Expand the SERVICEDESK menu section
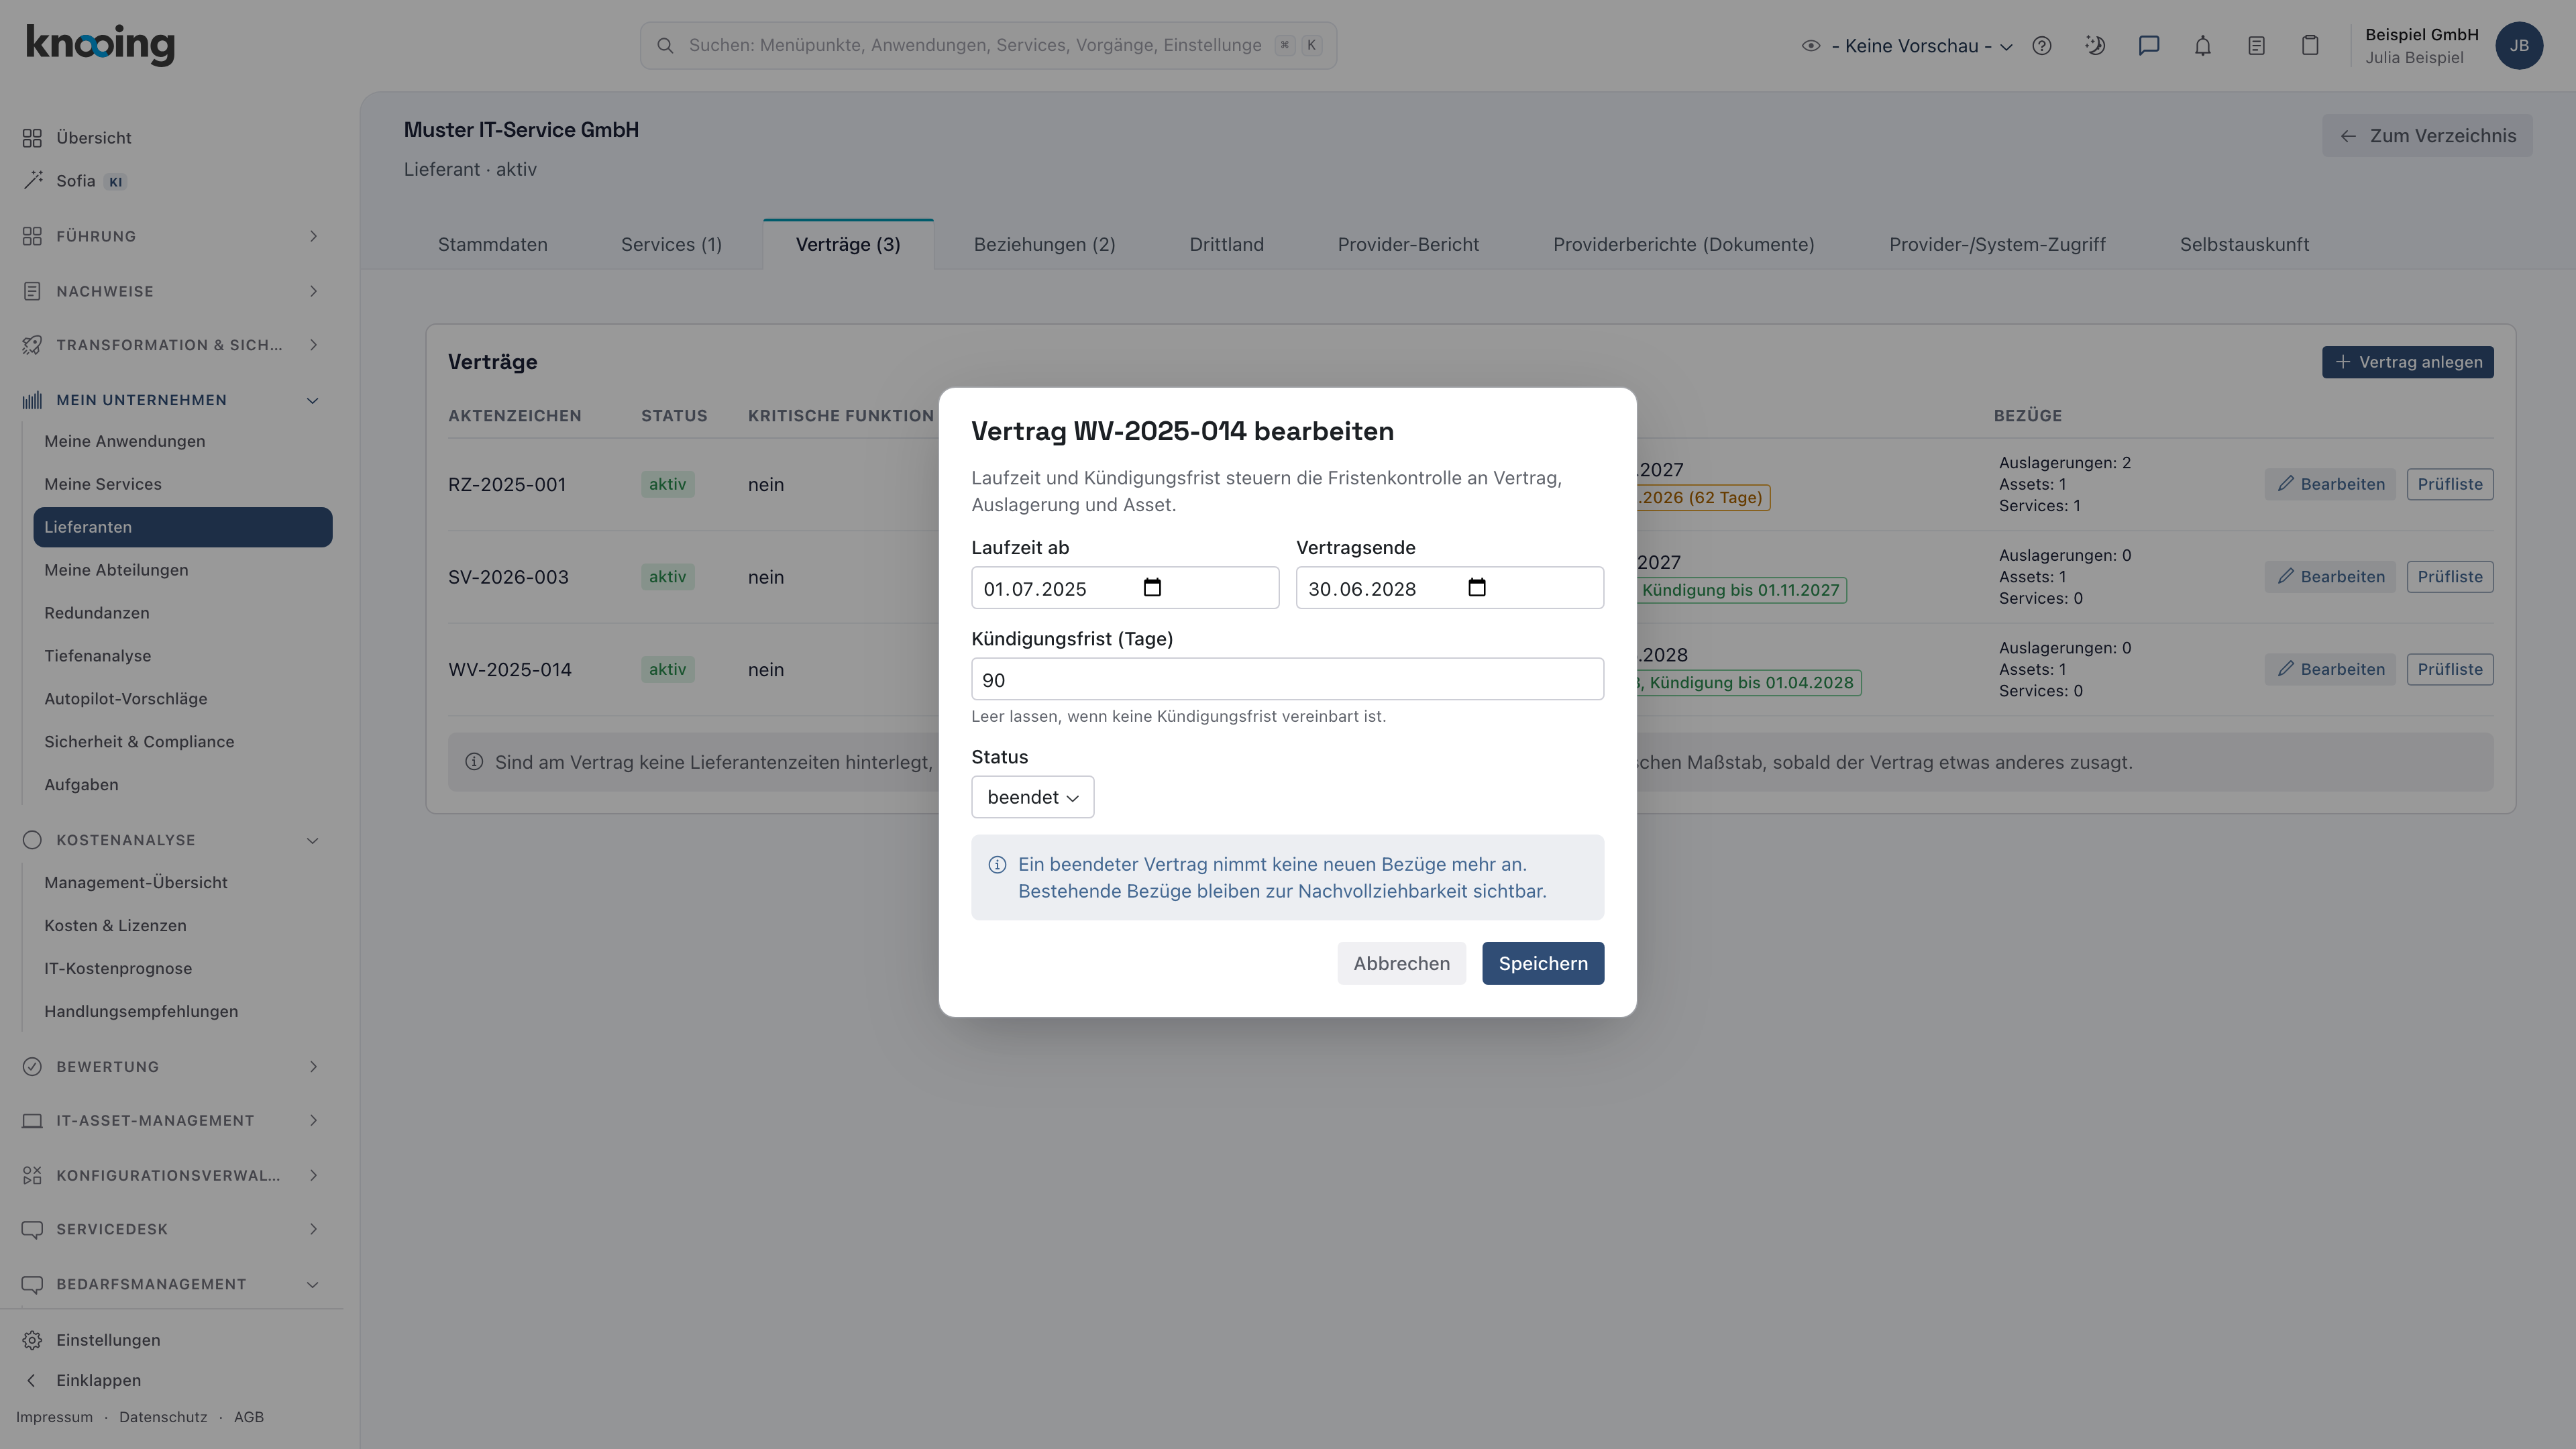 click(172, 1229)
